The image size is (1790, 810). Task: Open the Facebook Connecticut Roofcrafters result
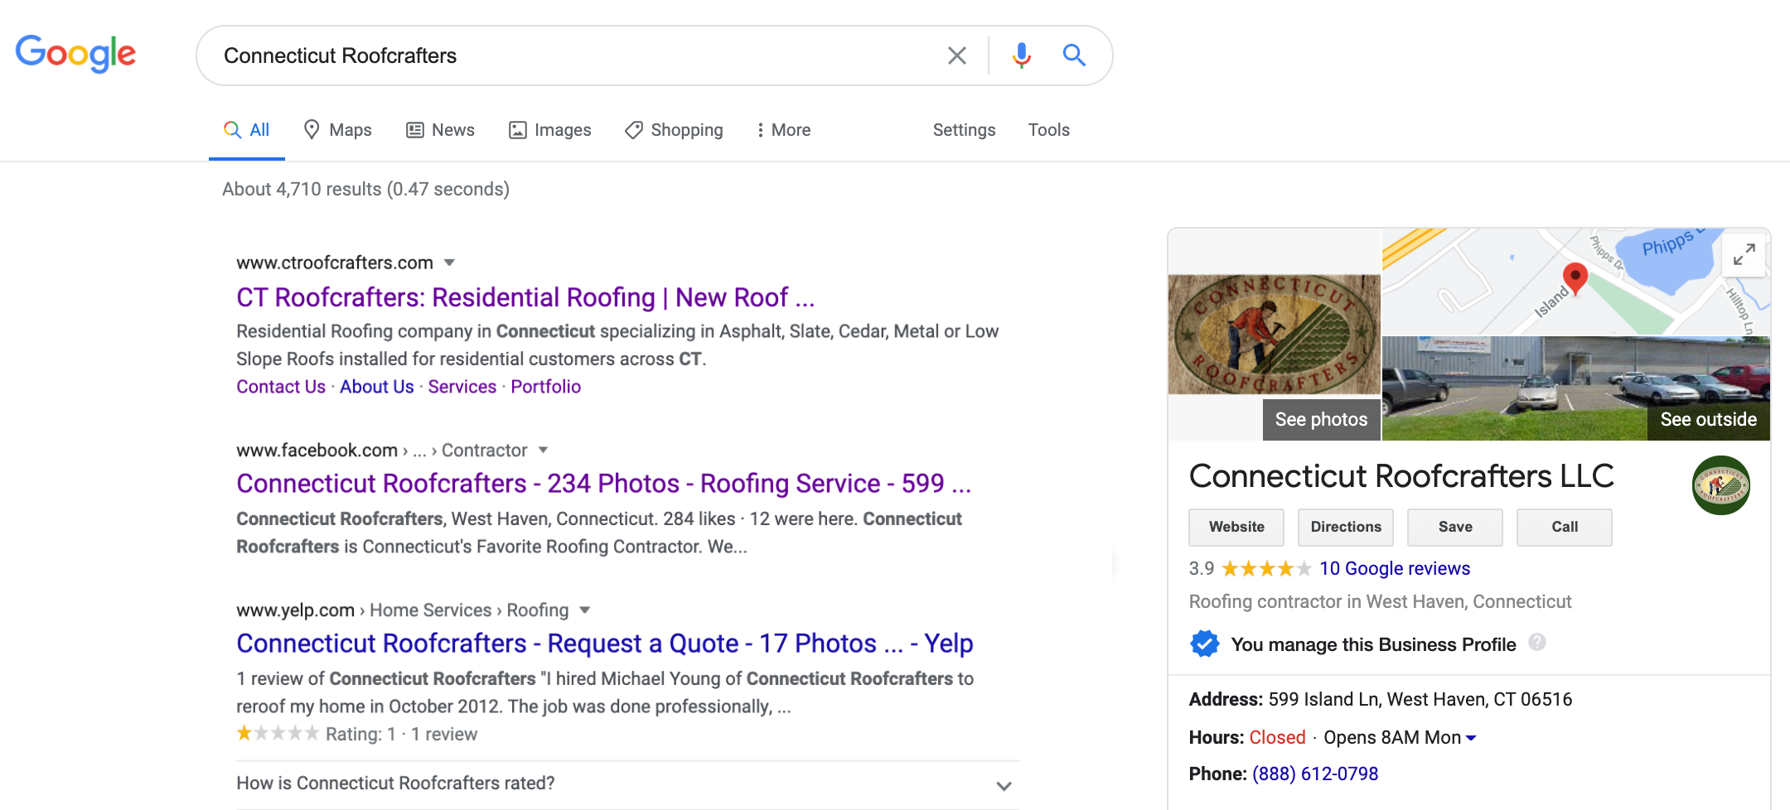(x=603, y=484)
